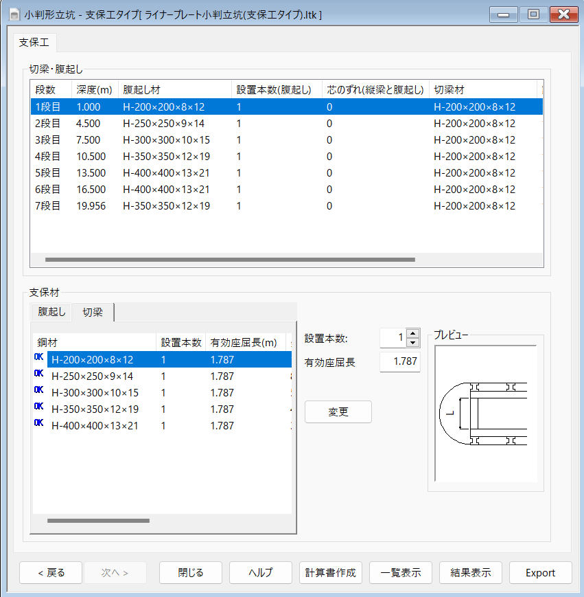
Task: Click the 有効座屈長 input field
Action: pyautogui.click(x=399, y=361)
